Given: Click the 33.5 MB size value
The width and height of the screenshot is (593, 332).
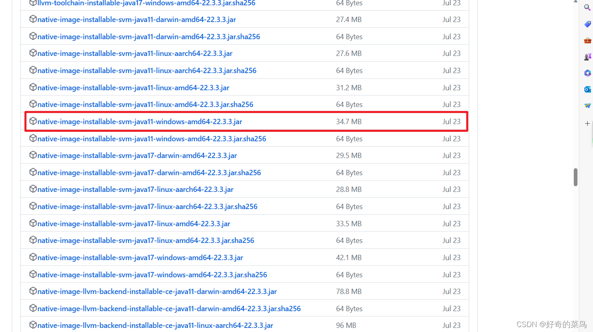Looking at the screenshot, I should [x=349, y=224].
